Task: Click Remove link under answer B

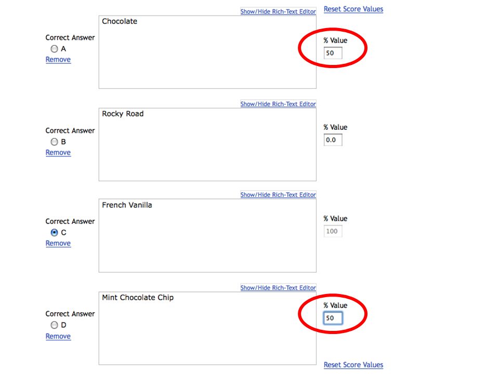Action: coord(58,152)
